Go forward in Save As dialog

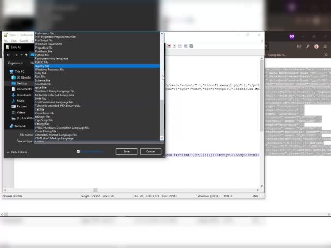[x=16, y=55]
